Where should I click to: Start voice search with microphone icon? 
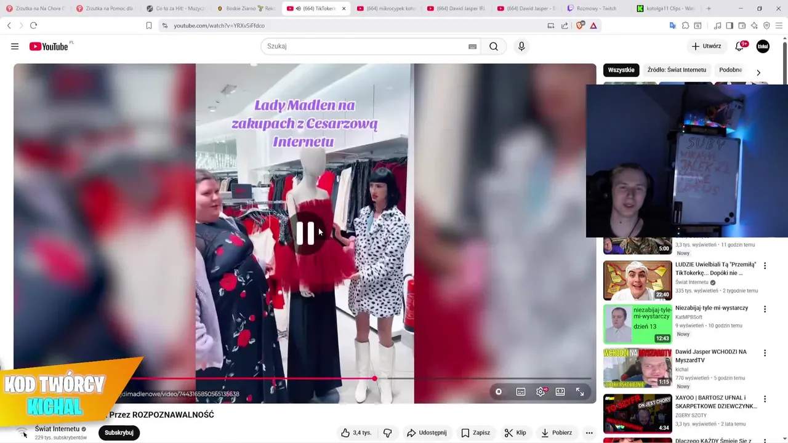[521, 46]
